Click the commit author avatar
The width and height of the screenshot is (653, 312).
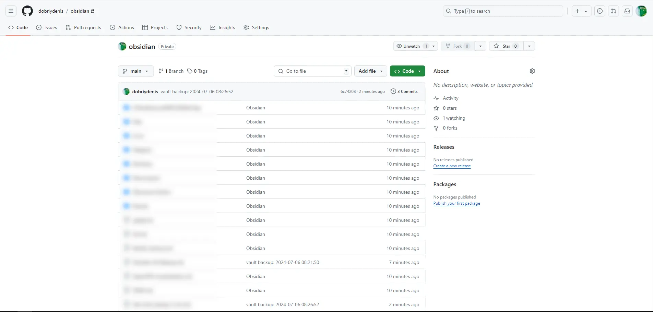126,92
